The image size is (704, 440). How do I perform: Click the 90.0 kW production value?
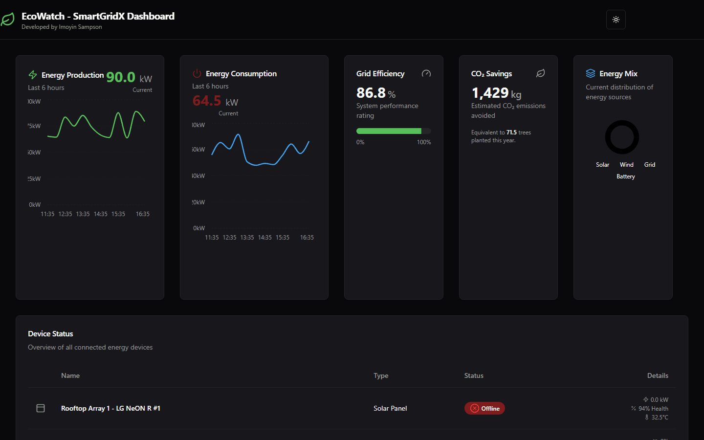[129, 77]
